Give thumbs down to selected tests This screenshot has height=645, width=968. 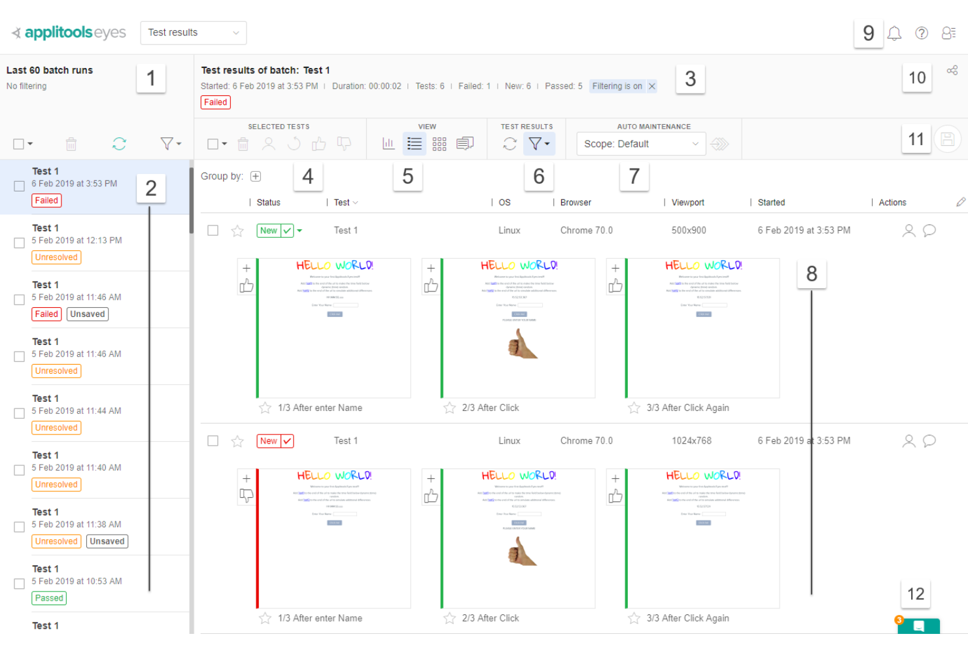[x=344, y=144]
